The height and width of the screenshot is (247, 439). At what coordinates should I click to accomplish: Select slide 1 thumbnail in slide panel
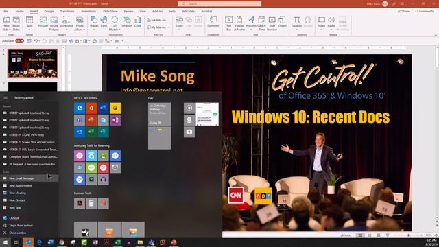pyautogui.click(x=33, y=63)
